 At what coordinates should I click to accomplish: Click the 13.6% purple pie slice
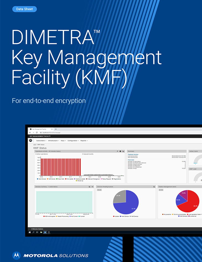(184, 195)
